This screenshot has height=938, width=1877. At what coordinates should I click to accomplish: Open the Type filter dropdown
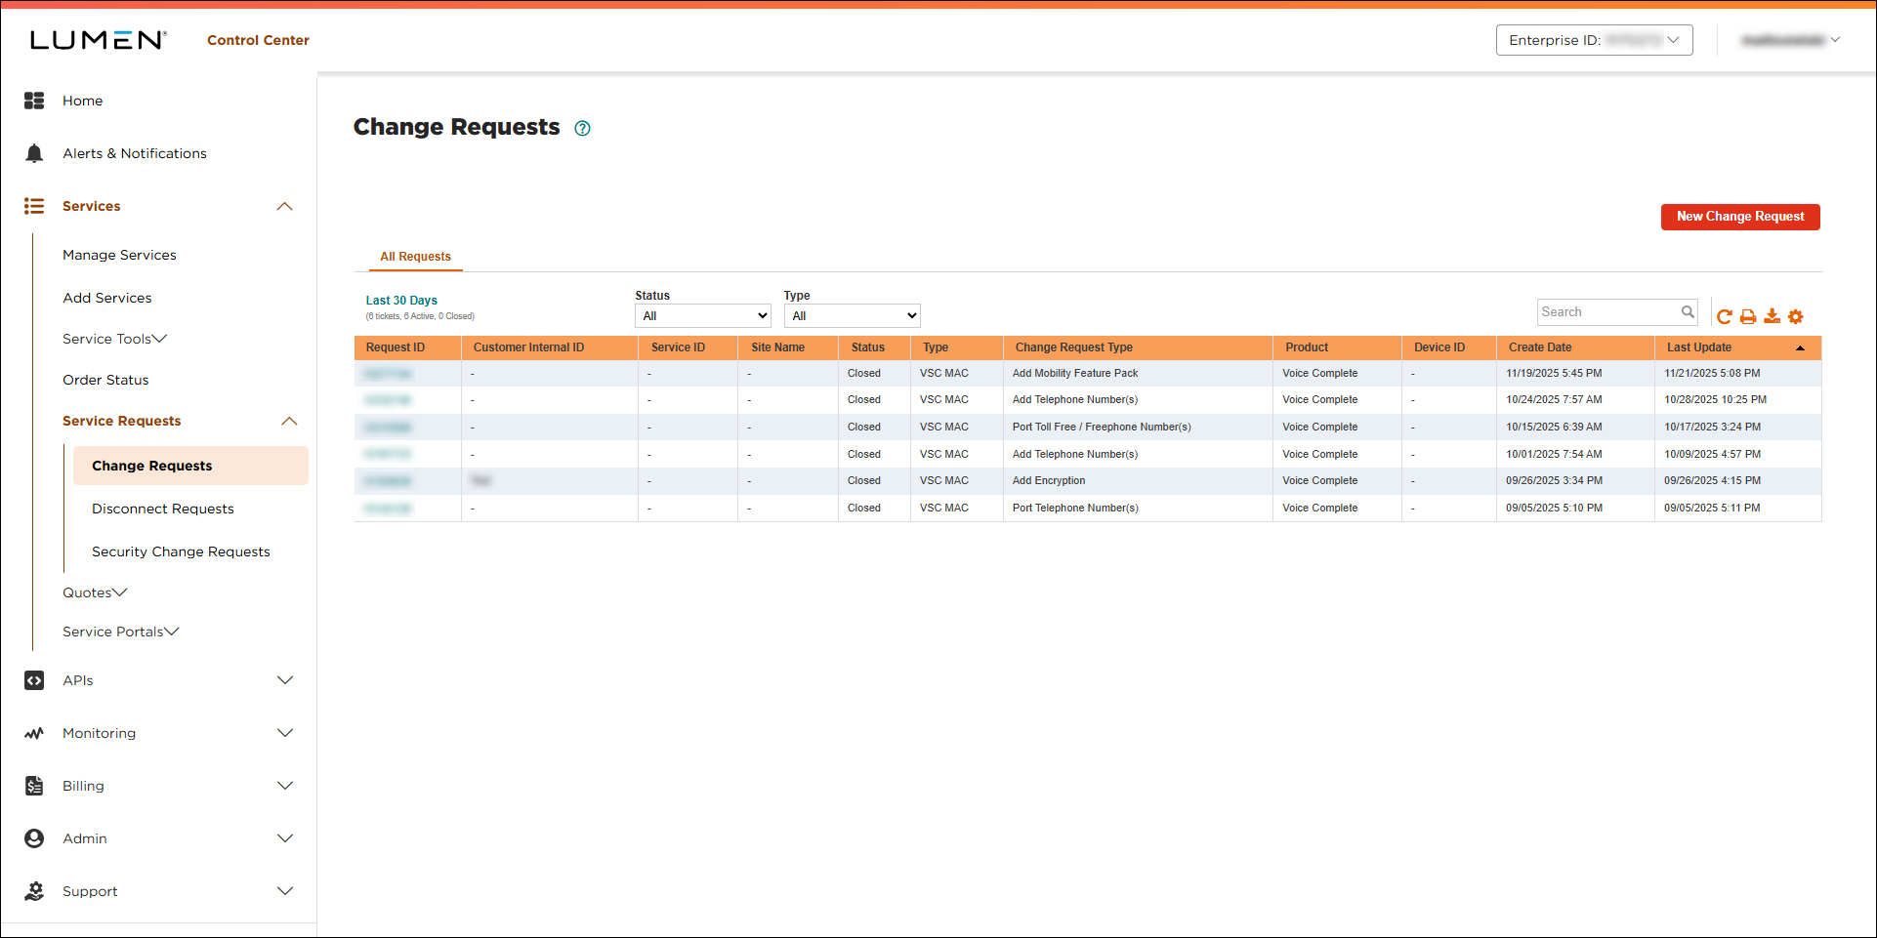[852, 316]
